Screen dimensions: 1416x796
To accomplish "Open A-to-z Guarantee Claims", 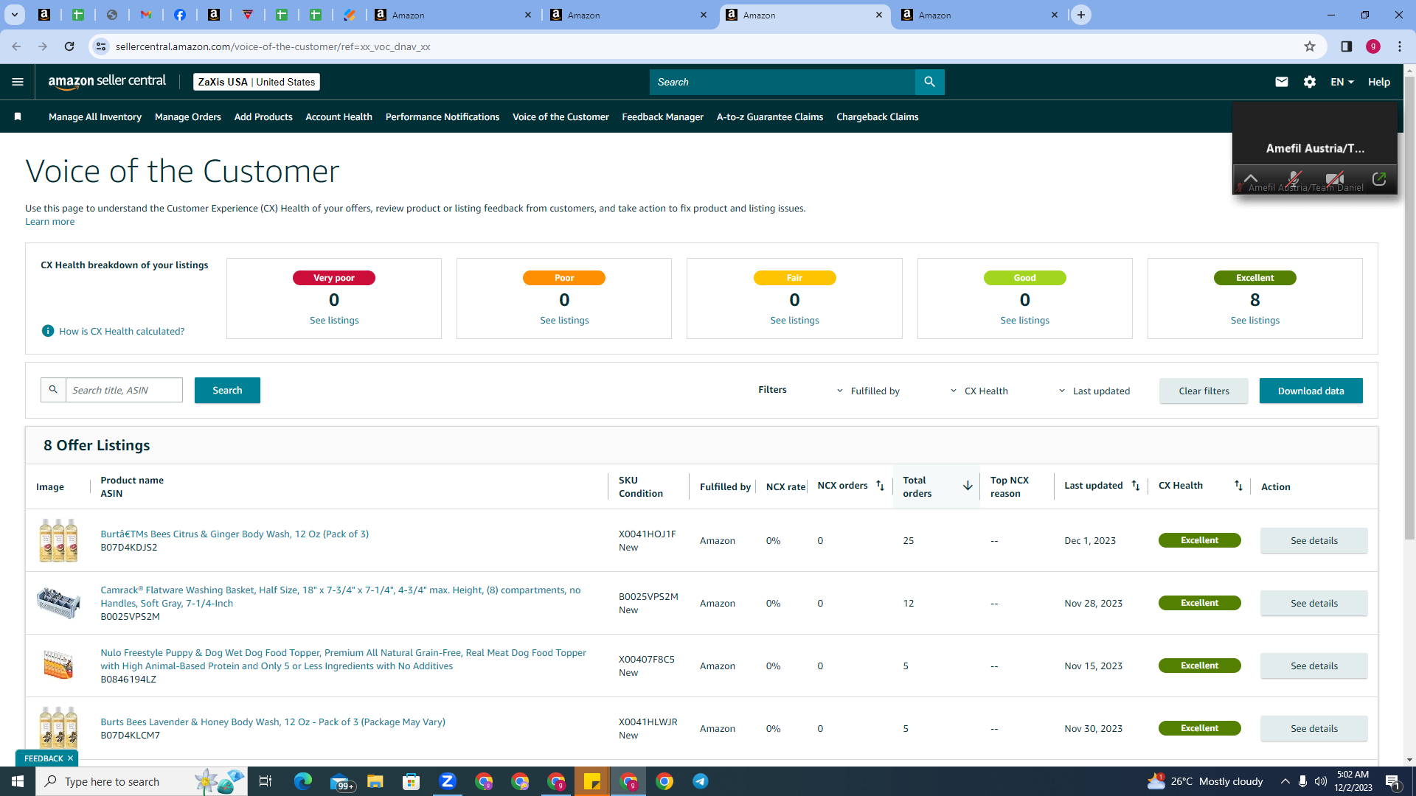I will [770, 116].
